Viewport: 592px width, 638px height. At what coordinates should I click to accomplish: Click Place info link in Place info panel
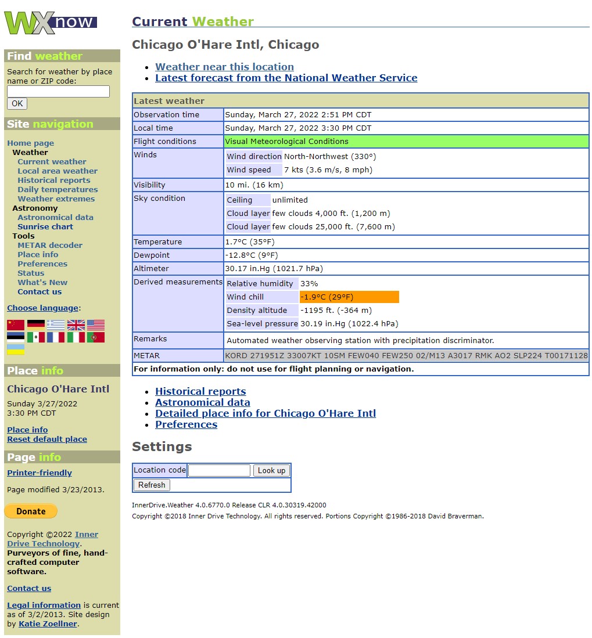pos(27,431)
